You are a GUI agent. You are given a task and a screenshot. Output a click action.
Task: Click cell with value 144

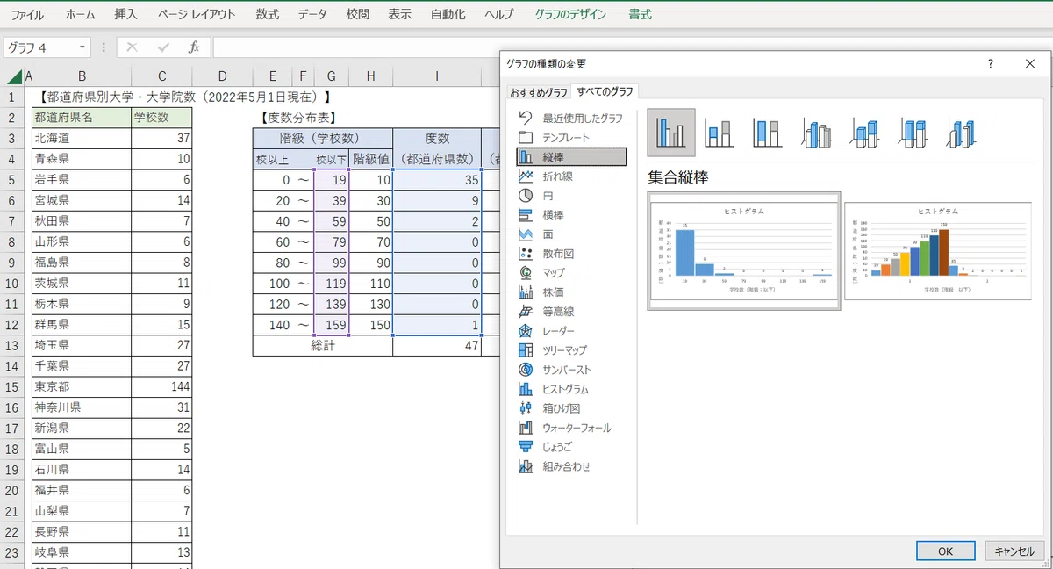click(x=161, y=387)
